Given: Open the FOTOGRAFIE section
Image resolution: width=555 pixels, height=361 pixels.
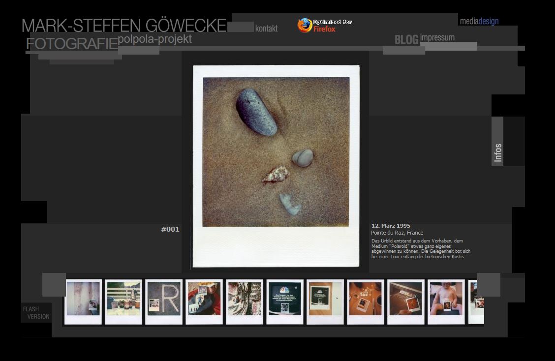Looking at the screenshot, I should pos(72,44).
